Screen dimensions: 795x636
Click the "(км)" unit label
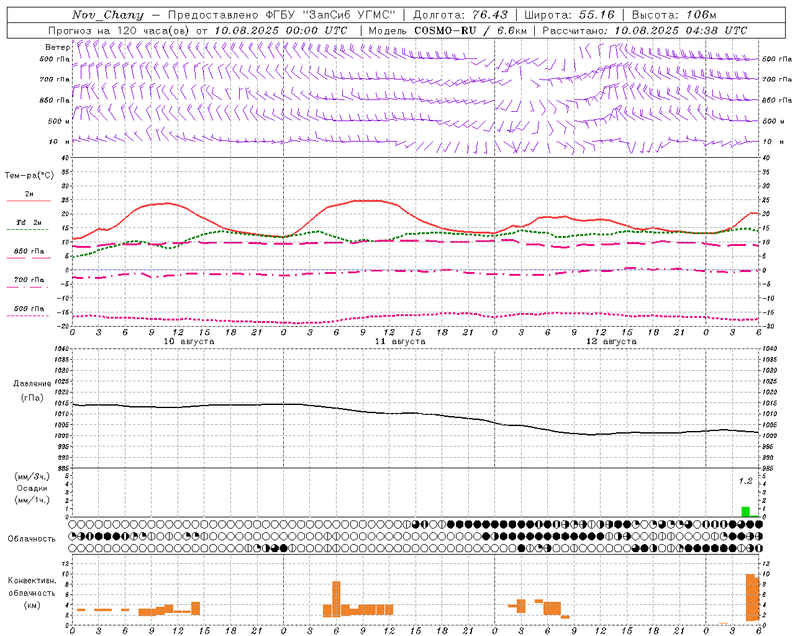[32, 605]
